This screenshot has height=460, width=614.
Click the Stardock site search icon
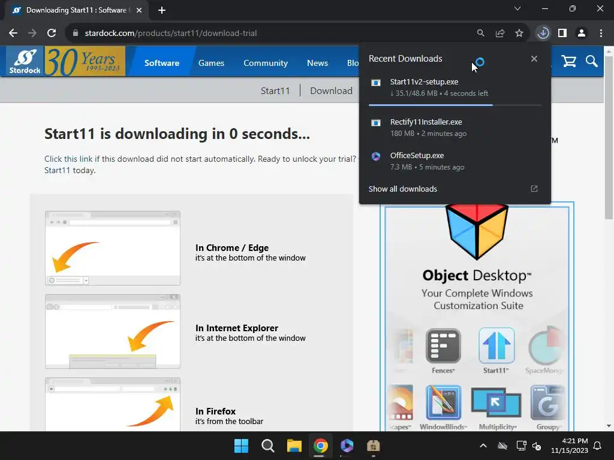[592, 61]
